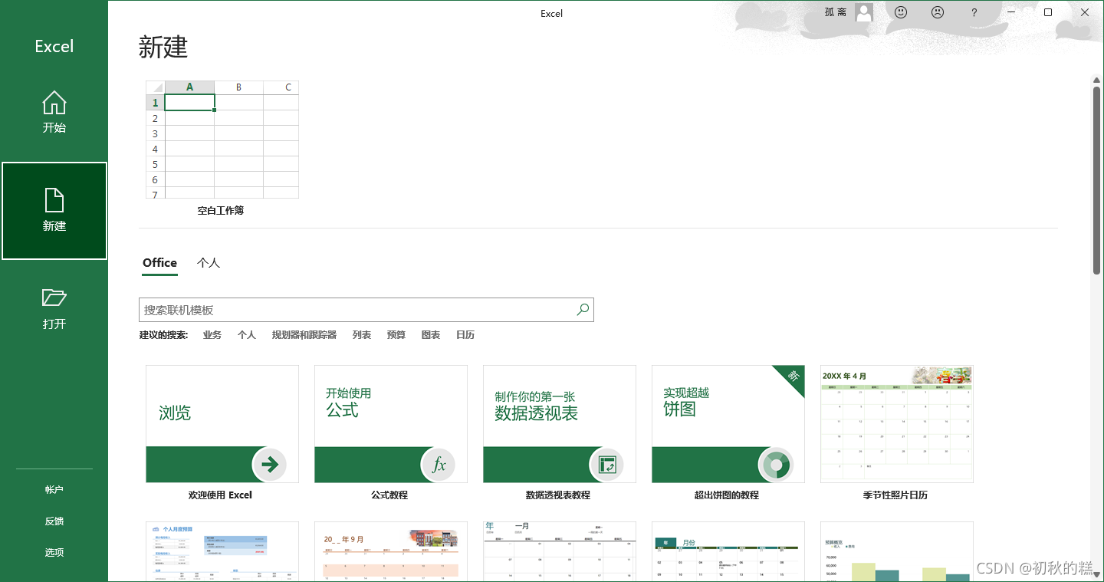The height and width of the screenshot is (582, 1104).
Task: Open the help question mark icon
Action: [x=974, y=12]
